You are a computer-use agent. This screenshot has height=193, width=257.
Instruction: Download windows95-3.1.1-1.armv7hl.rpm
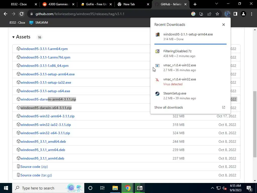tap(45, 57)
